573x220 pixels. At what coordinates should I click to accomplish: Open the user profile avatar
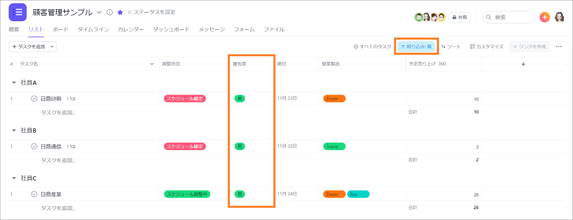[559, 17]
